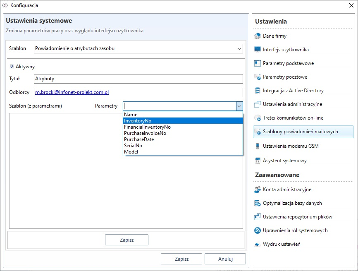This screenshot has height=271, width=358.
Task: Select PurchaseDate in the parameter list
Action: coord(139,139)
